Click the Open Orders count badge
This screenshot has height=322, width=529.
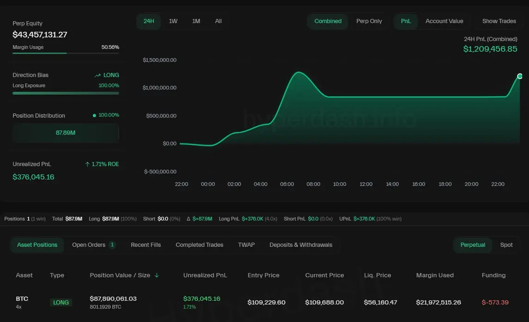pyautogui.click(x=112, y=245)
